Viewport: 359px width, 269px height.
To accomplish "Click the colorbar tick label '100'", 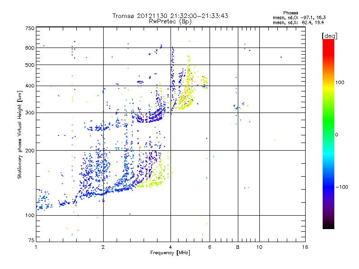I will pyautogui.click(x=340, y=82).
